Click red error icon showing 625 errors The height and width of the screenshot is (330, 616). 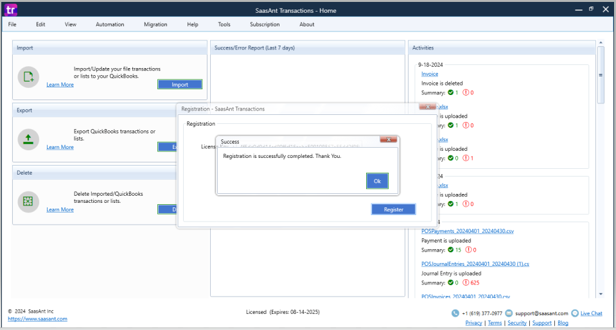[x=466, y=282]
